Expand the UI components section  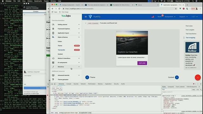click(x=79, y=63)
